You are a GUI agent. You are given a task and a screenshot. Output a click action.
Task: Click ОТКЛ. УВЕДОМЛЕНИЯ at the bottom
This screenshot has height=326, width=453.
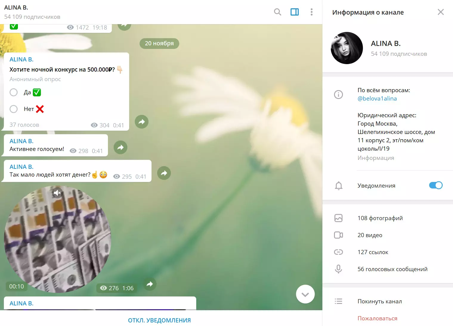click(159, 320)
